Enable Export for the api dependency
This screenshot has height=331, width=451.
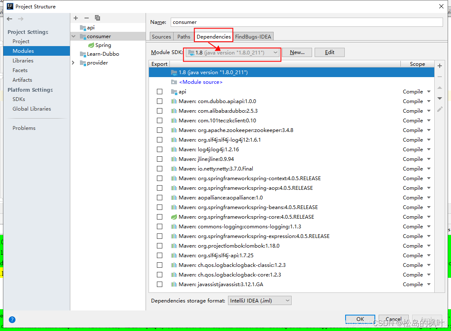(159, 91)
